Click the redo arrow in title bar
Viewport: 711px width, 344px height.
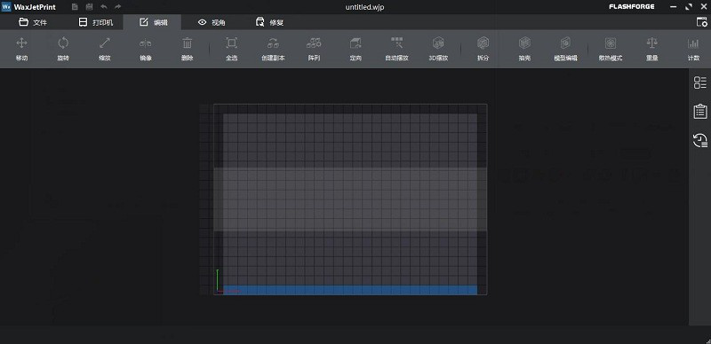point(118,7)
